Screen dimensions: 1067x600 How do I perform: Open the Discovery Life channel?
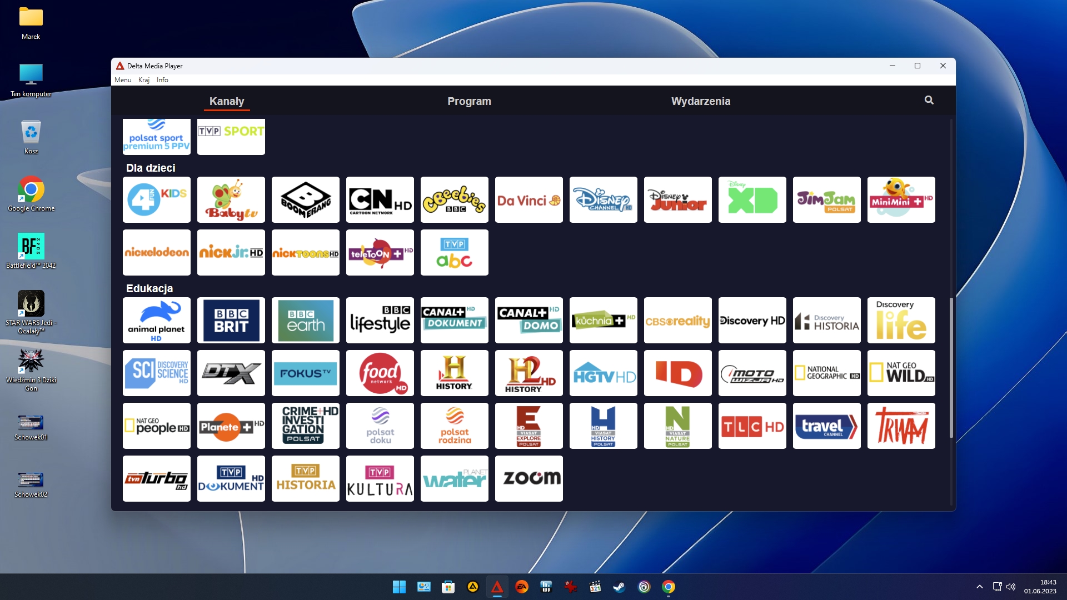coord(901,321)
